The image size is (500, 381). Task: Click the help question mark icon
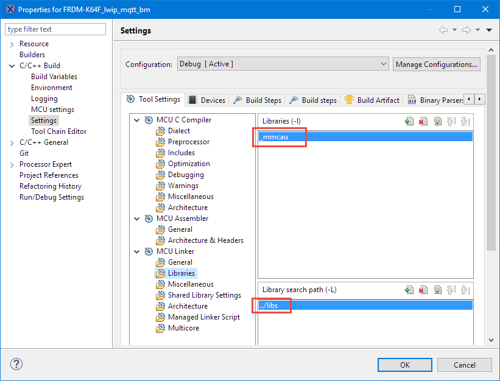tap(16, 364)
